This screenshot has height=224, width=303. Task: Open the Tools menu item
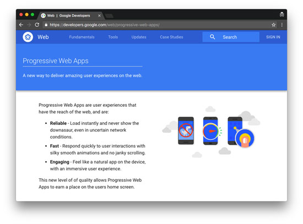[113, 37]
